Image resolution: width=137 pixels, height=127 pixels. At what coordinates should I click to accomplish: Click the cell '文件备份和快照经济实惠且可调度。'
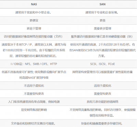(x=34, y=123)
